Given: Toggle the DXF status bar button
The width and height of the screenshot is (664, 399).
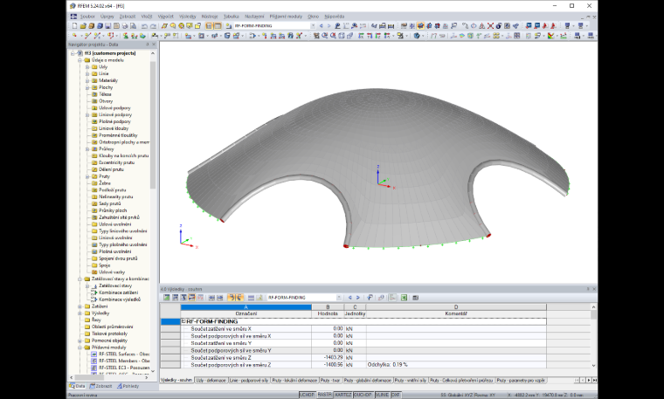Looking at the screenshot, I should [x=396, y=395].
